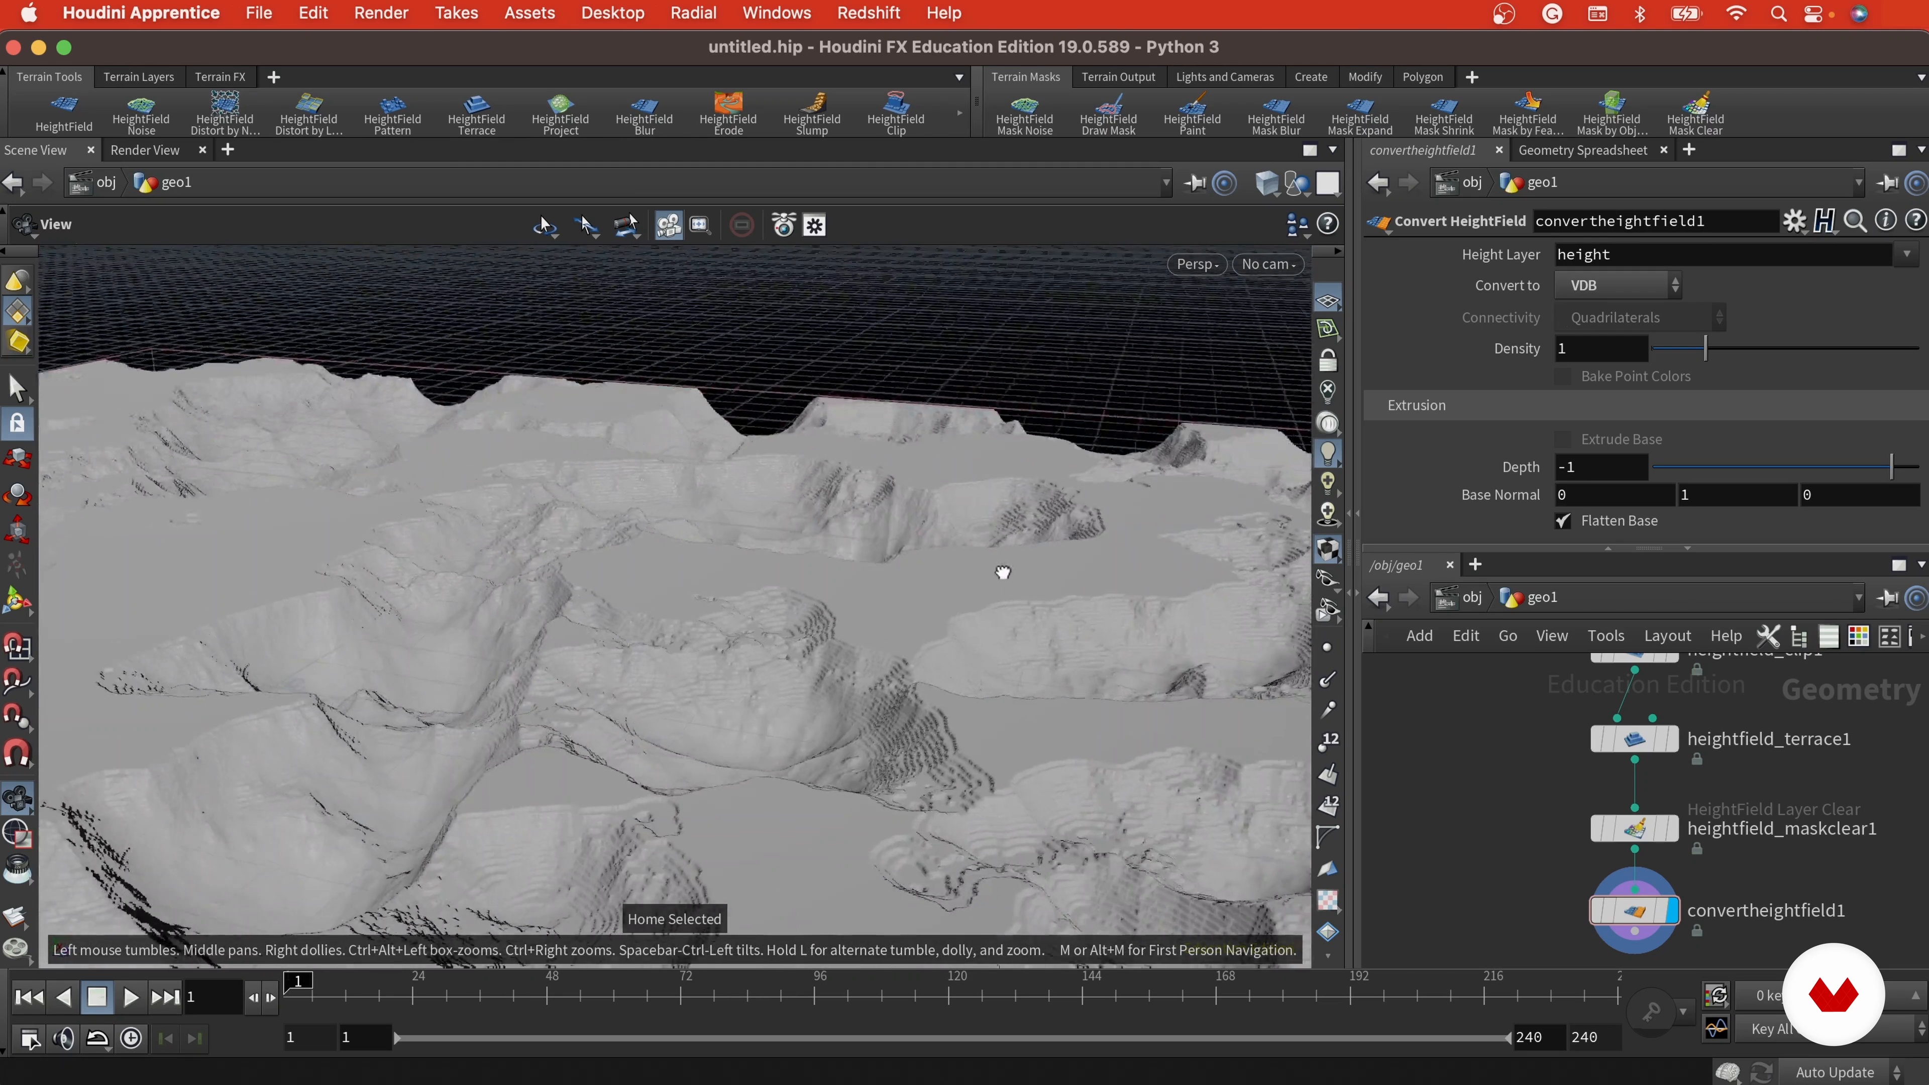Image resolution: width=1929 pixels, height=1085 pixels.
Task: Open the Height Layer dropdown arrow
Action: [1906, 255]
